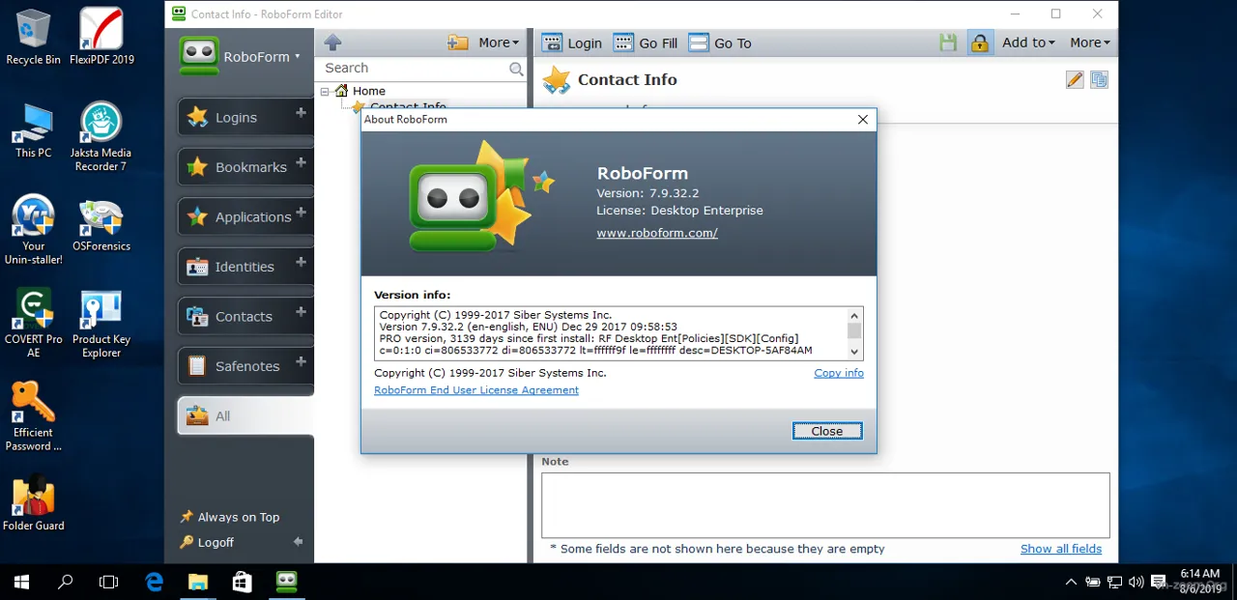The width and height of the screenshot is (1237, 600).
Task: Open www.roboform.com link in About dialog
Action: point(657,233)
